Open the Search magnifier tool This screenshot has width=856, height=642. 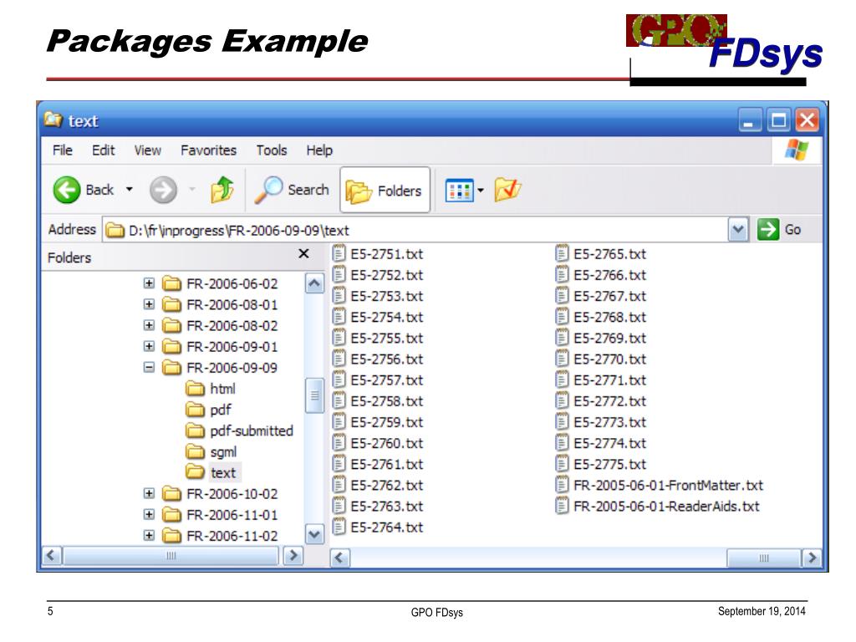tap(292, 190)
